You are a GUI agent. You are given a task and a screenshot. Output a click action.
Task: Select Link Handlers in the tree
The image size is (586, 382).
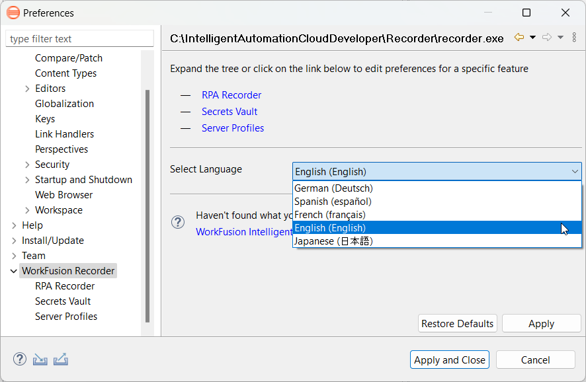pyautogui.click(x=64, y=134)
